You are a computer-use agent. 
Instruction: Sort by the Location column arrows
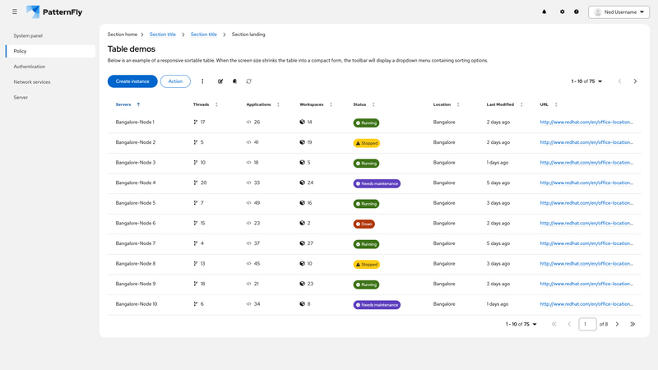pos(458,104)
